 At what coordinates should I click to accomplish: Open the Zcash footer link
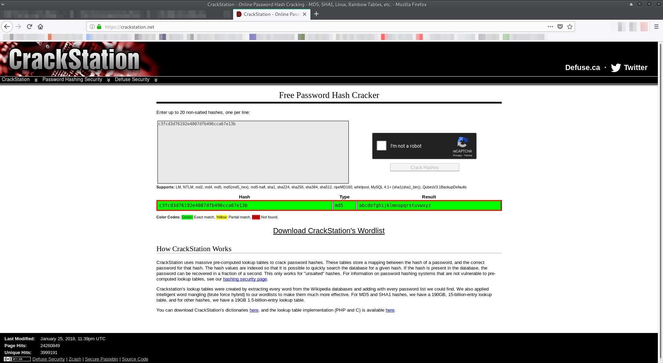click(x=75, y=359)
